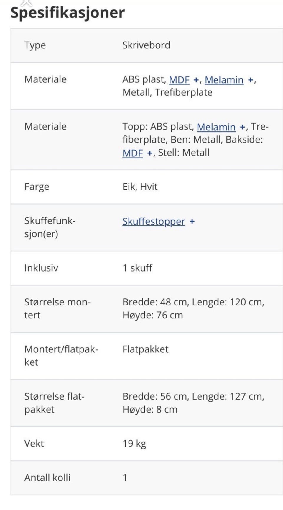Select the Farge row showing Eik, Hvit
The height and width of the screenshot is (510, 283).
point(141,187)
